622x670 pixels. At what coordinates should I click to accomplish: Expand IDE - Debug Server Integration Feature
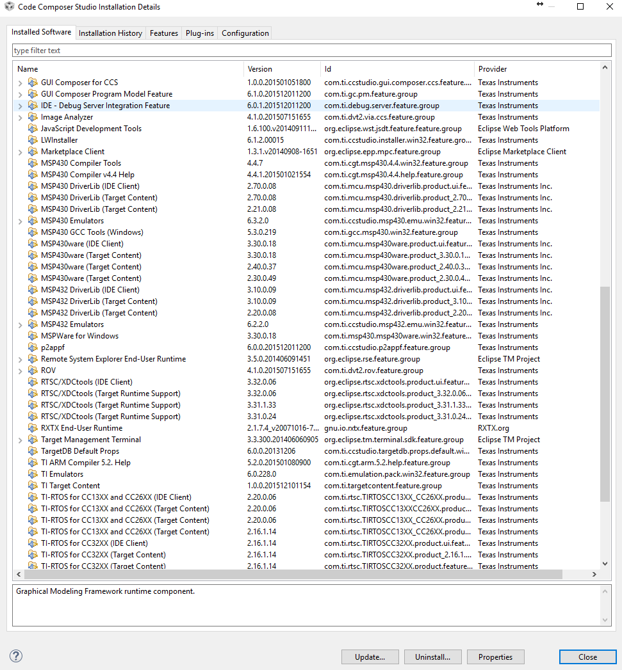pos(20,106)
